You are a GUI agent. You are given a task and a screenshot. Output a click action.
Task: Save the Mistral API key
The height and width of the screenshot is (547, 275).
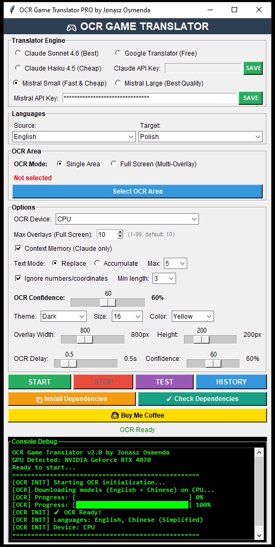coord(250,98)
